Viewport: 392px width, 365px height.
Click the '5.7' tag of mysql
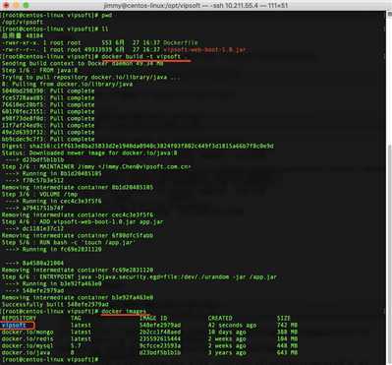click(76, 345)
